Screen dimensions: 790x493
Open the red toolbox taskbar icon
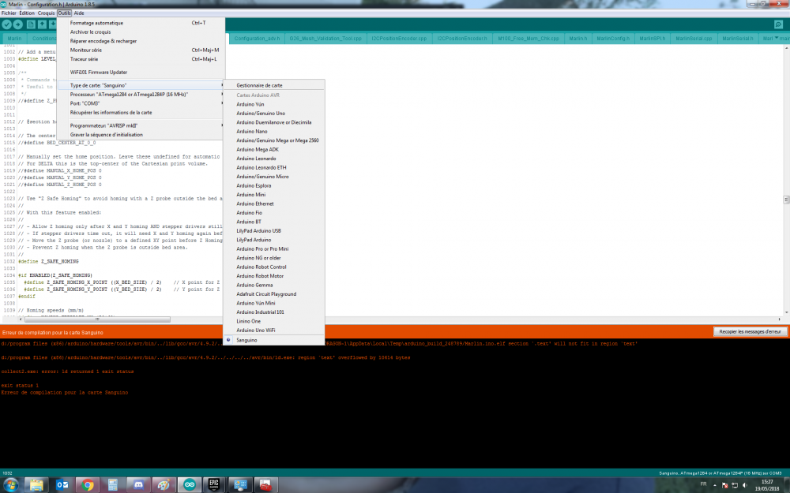[x=265, y=485]
